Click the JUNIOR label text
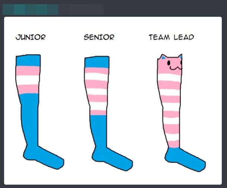 point(31,37)
